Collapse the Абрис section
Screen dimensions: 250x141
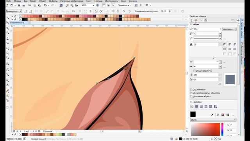point(191,24)
